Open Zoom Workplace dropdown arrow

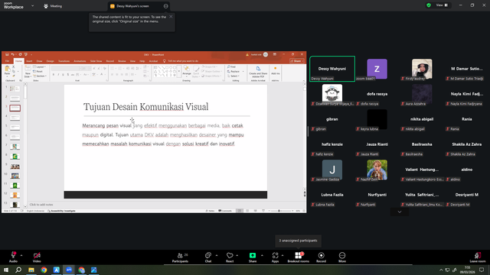pos(32,5)
